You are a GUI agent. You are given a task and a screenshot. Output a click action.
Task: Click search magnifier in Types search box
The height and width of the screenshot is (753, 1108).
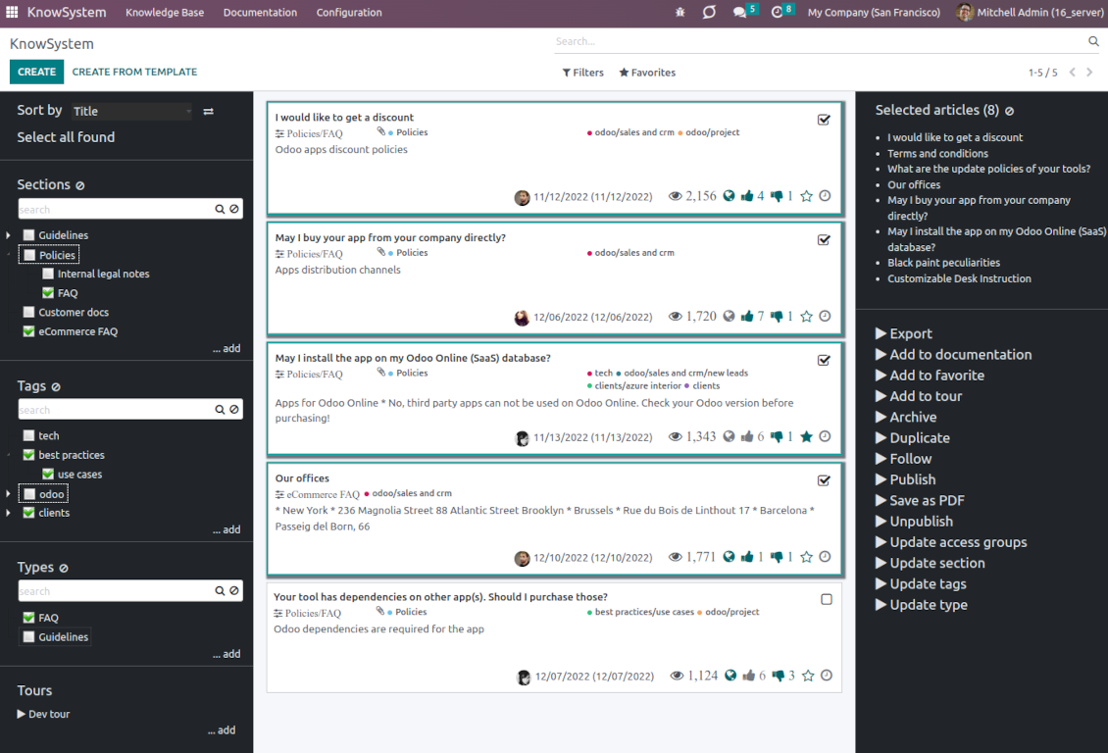(220, 590)
